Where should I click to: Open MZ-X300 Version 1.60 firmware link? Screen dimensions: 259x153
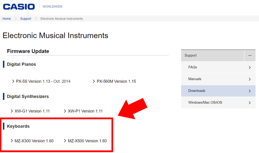coord(34,141)
